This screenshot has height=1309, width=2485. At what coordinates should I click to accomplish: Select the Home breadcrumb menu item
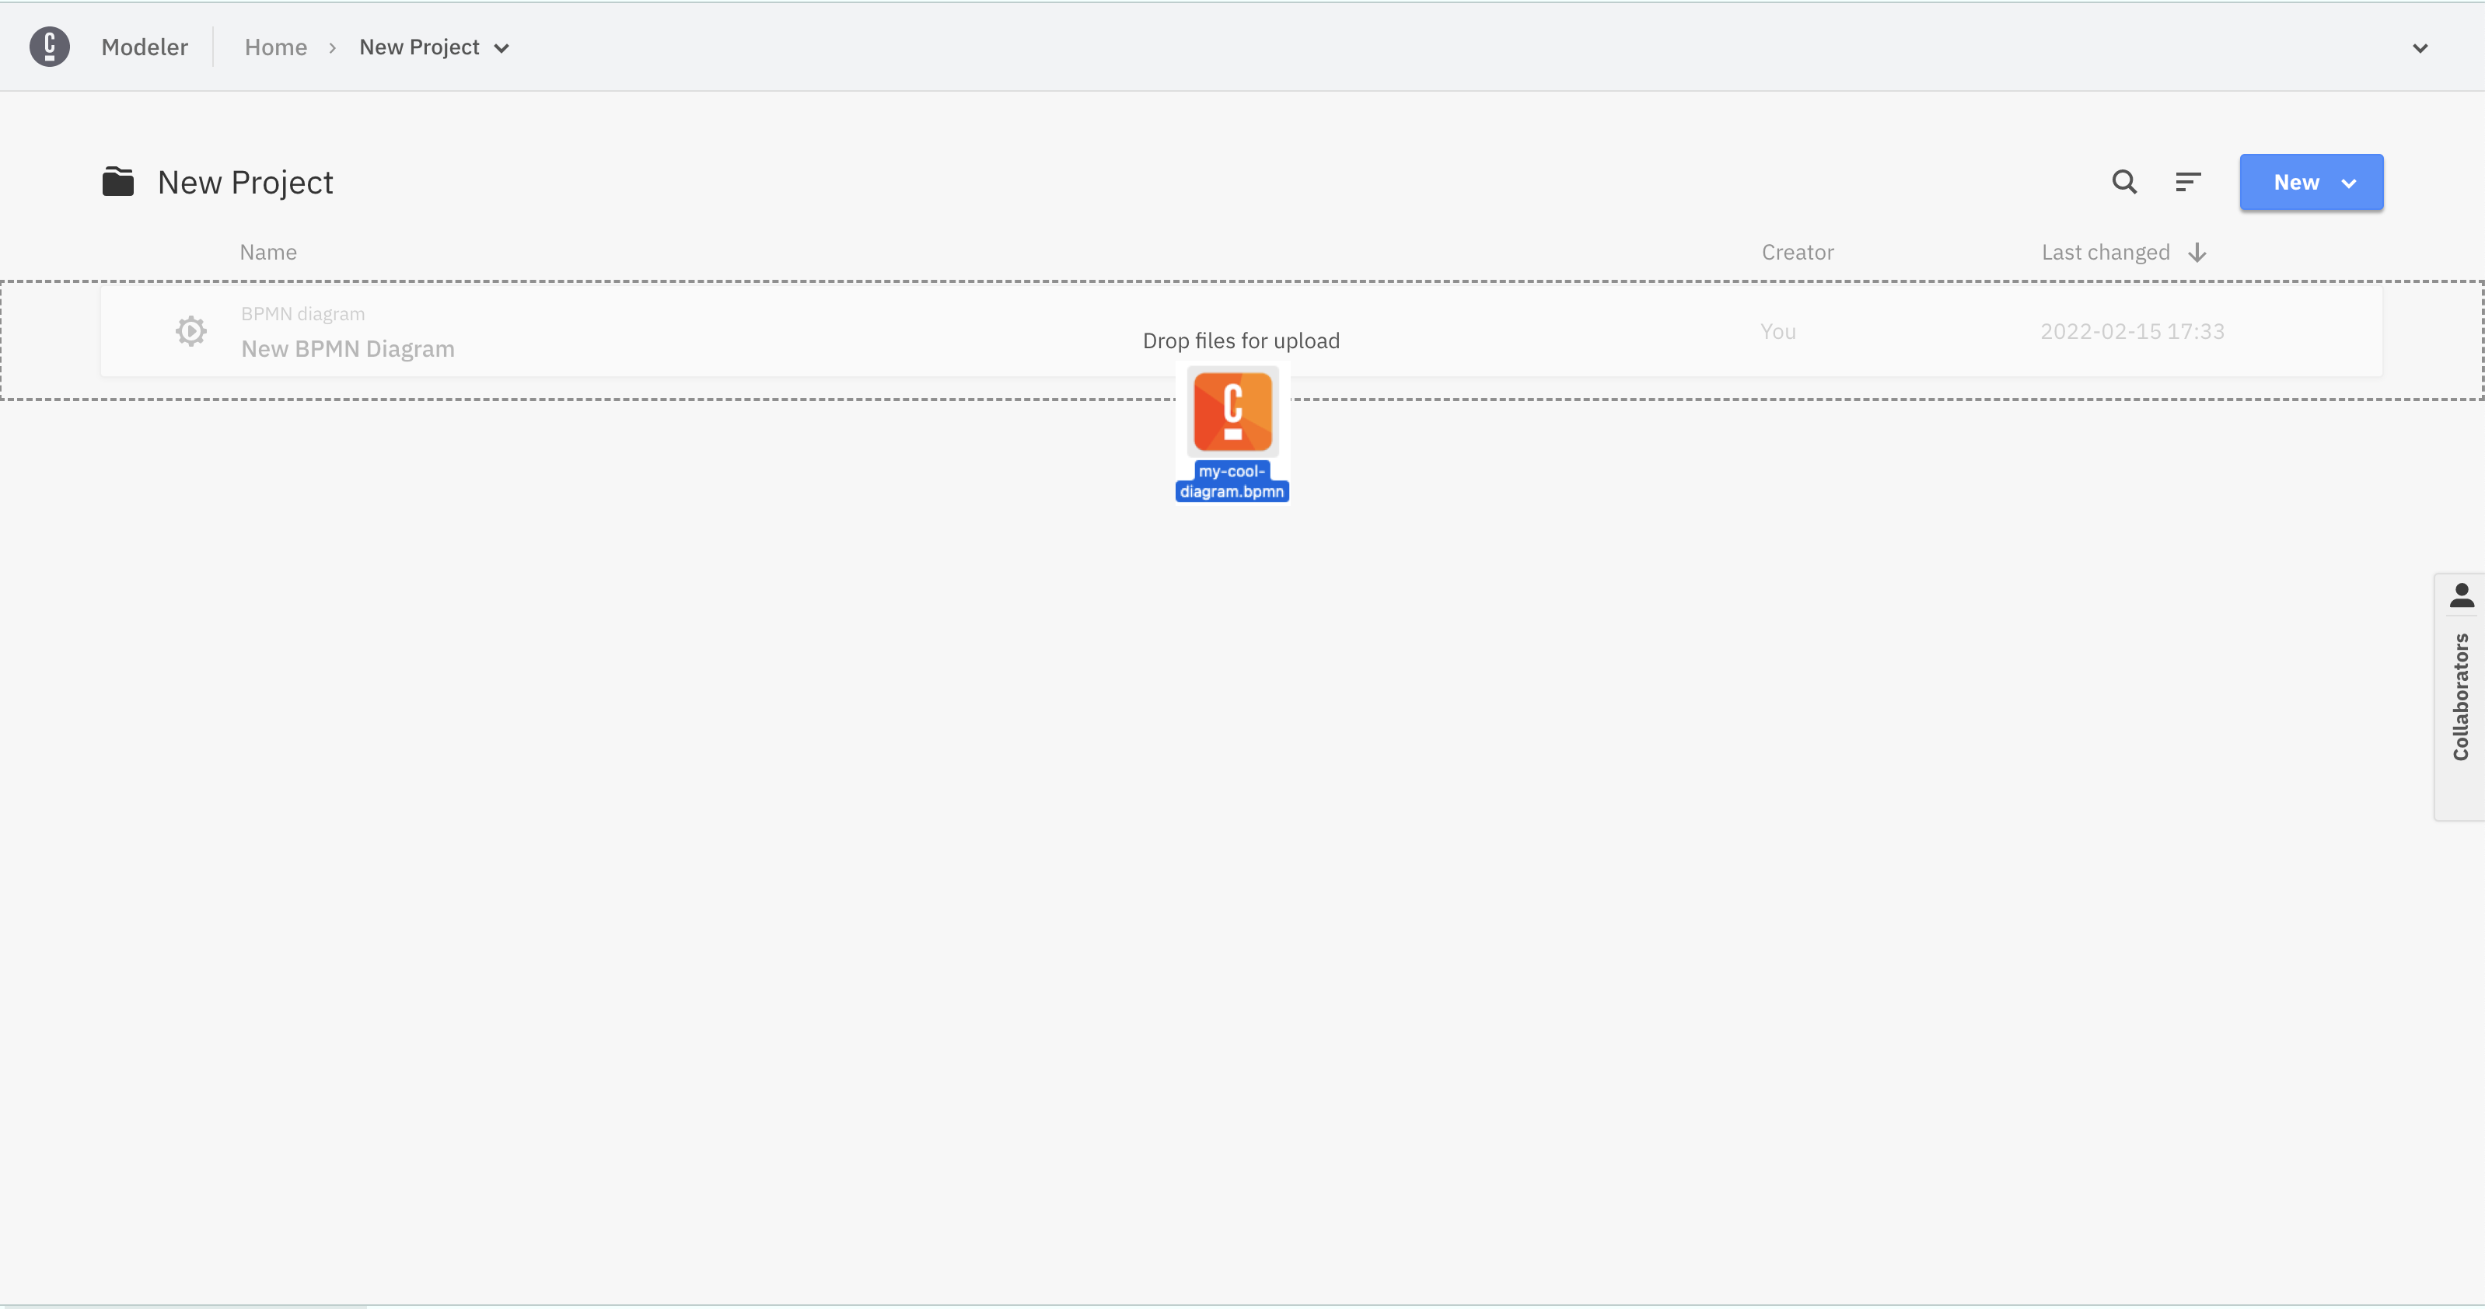[x=274, y=46]
